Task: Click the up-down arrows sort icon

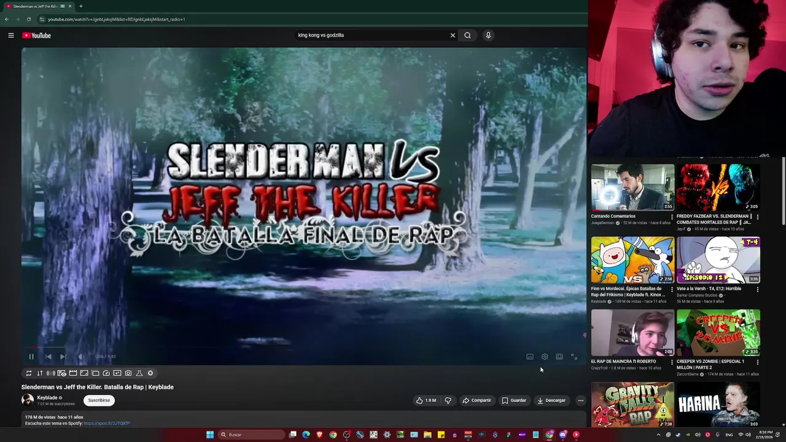Action: point(40,373)
